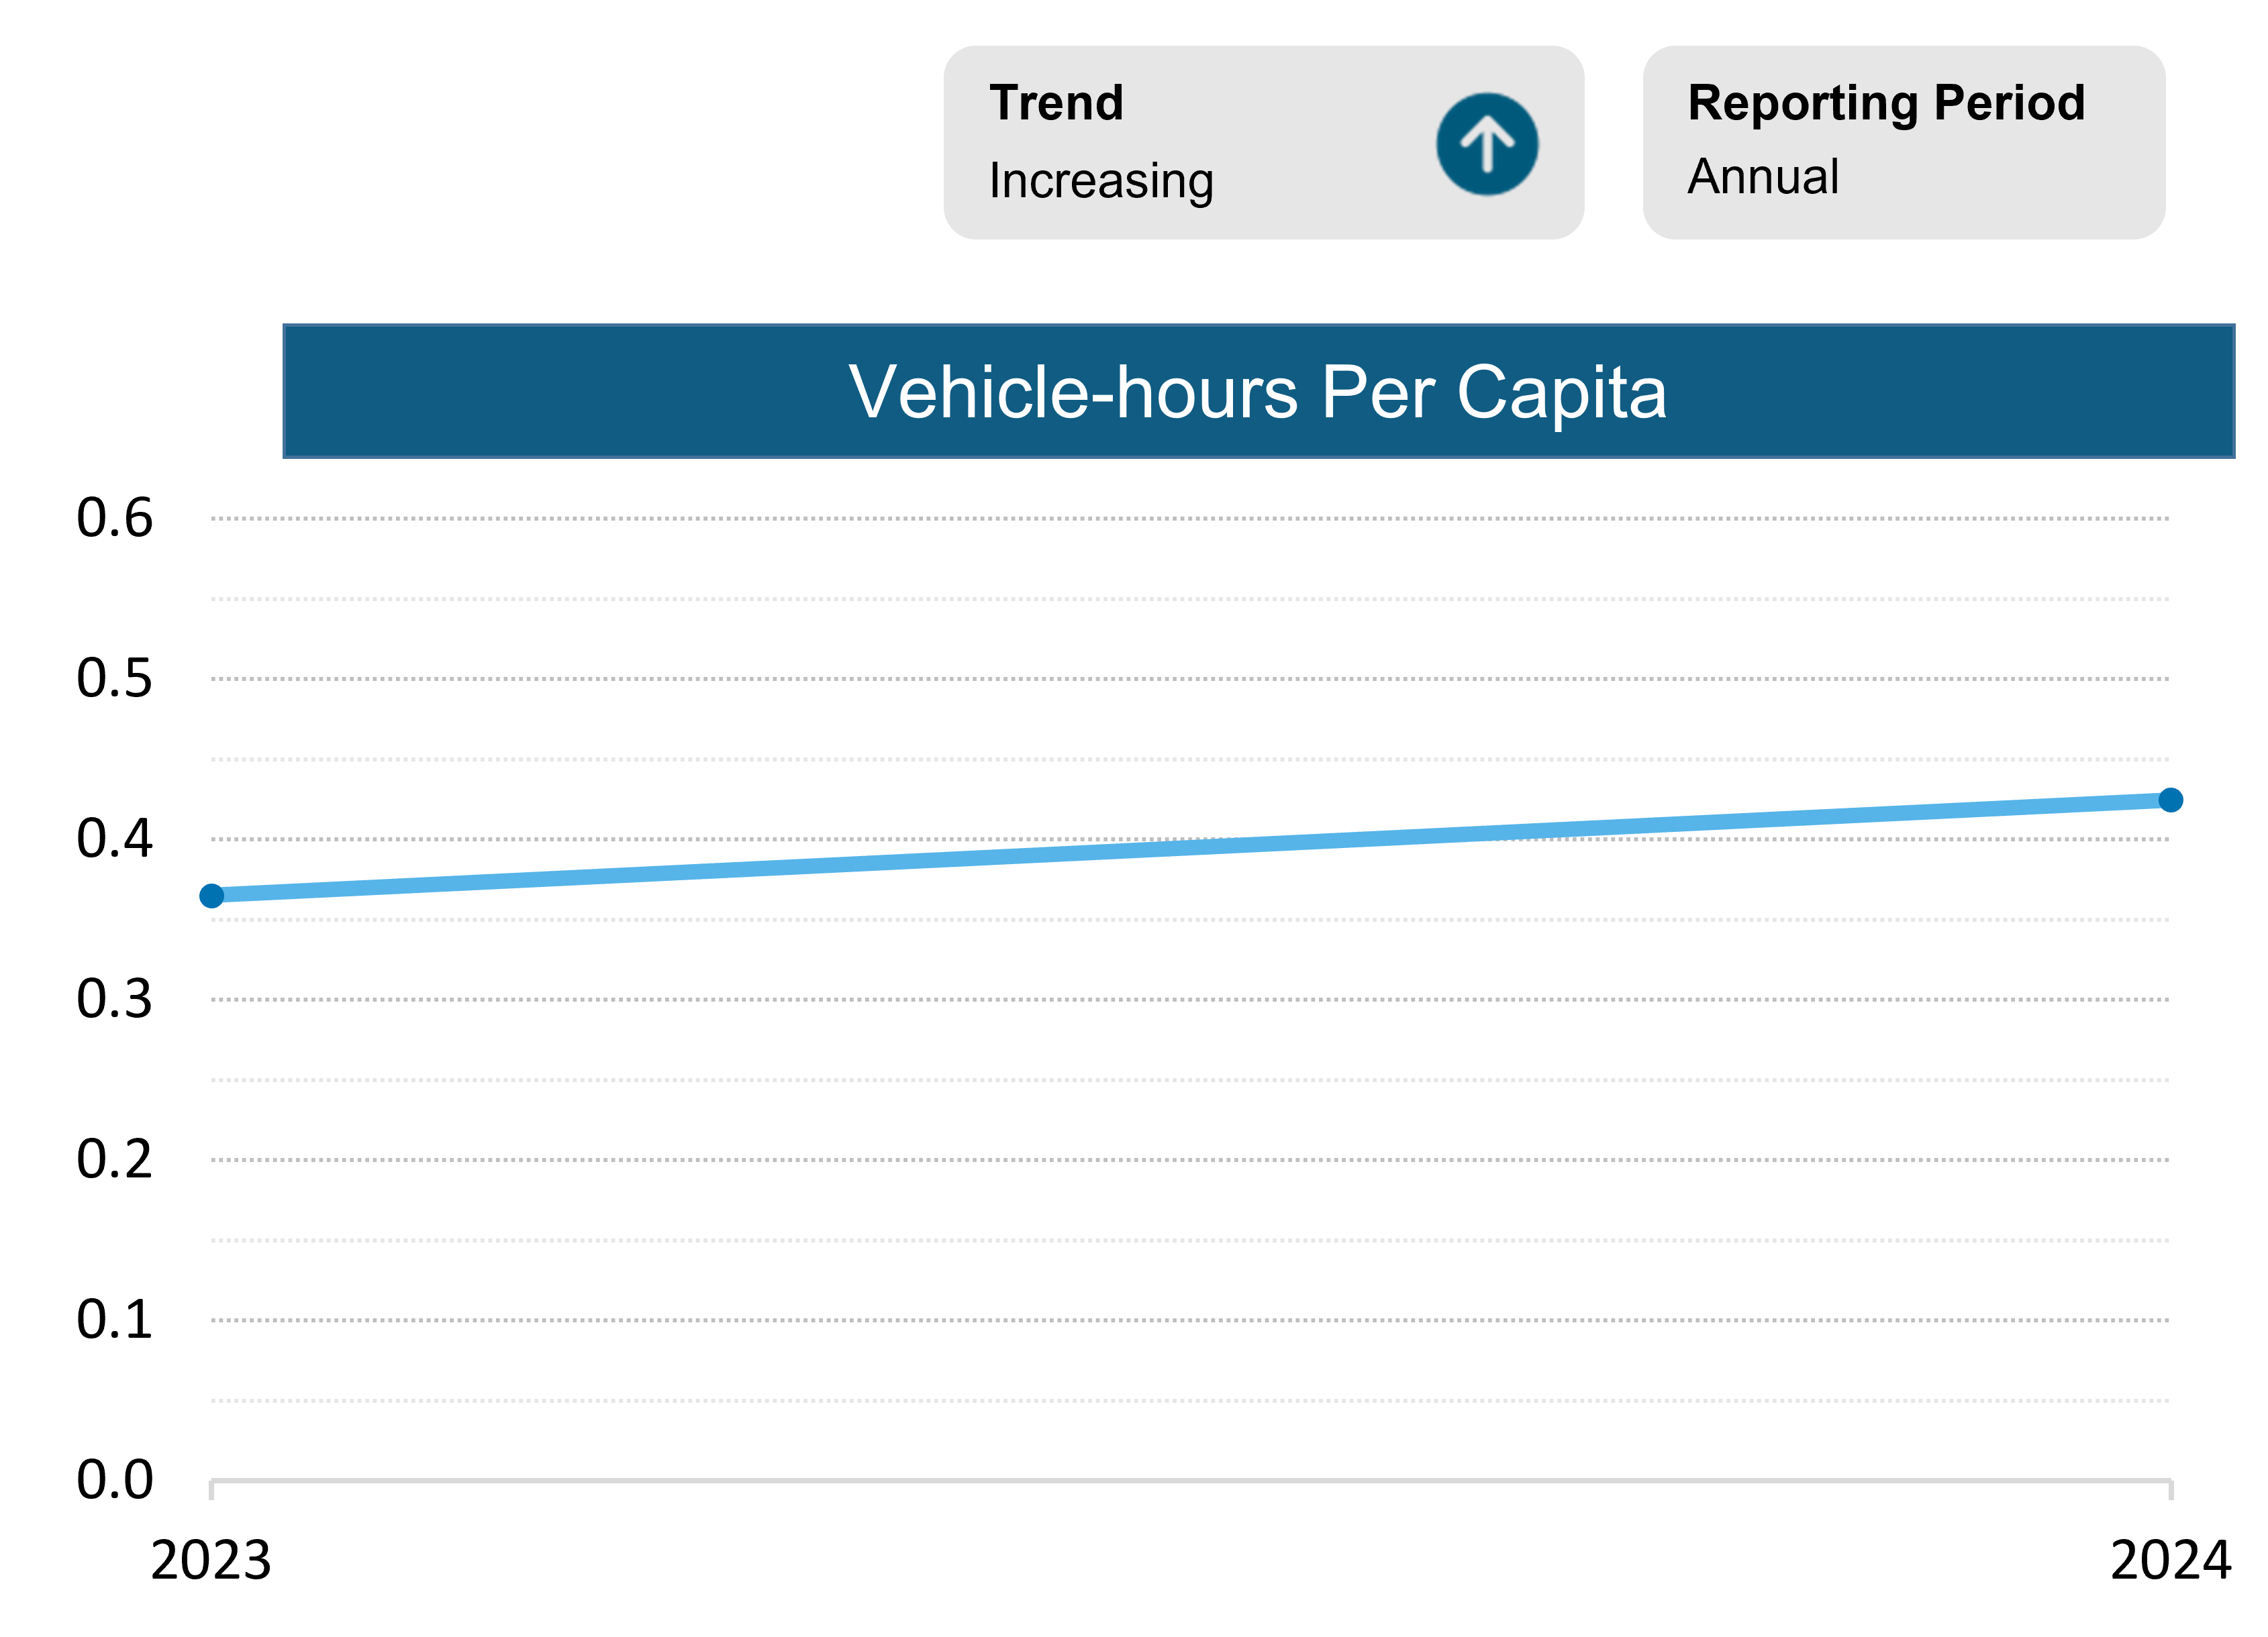2268x1637 pixels.
Task: Click the Reporting Period heading text
Action: tap(1885, 103)
